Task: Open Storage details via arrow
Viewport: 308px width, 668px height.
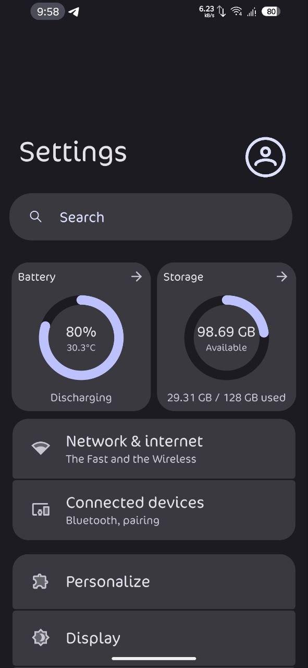Action: [282, 277]
